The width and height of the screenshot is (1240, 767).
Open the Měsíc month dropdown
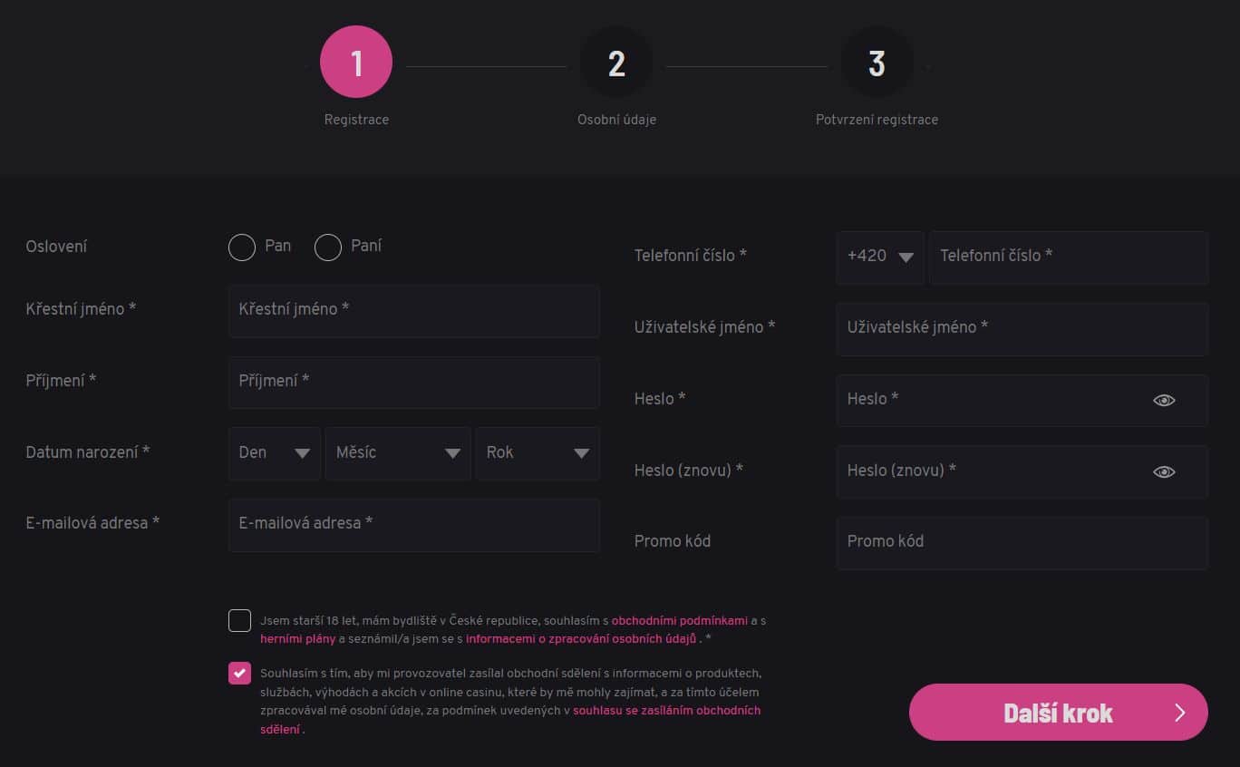point(398,453)
